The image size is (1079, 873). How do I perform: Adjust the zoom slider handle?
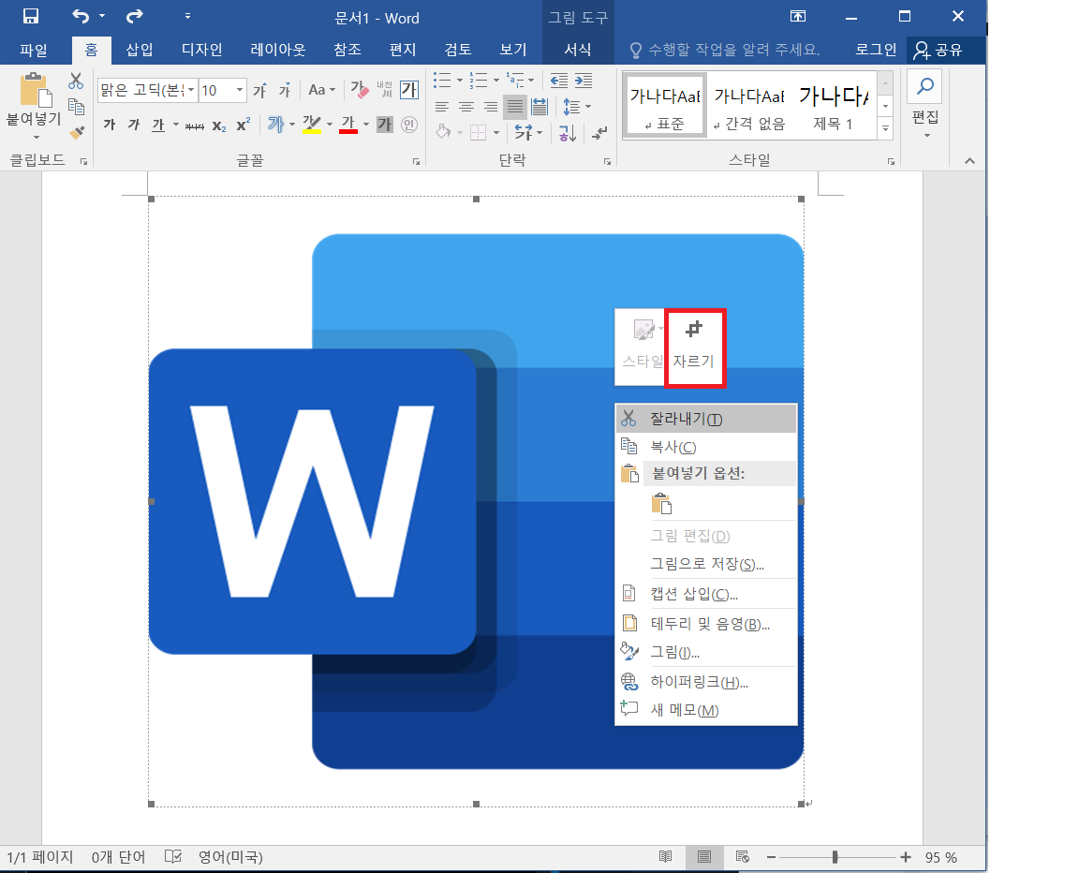tap(835, 856)
